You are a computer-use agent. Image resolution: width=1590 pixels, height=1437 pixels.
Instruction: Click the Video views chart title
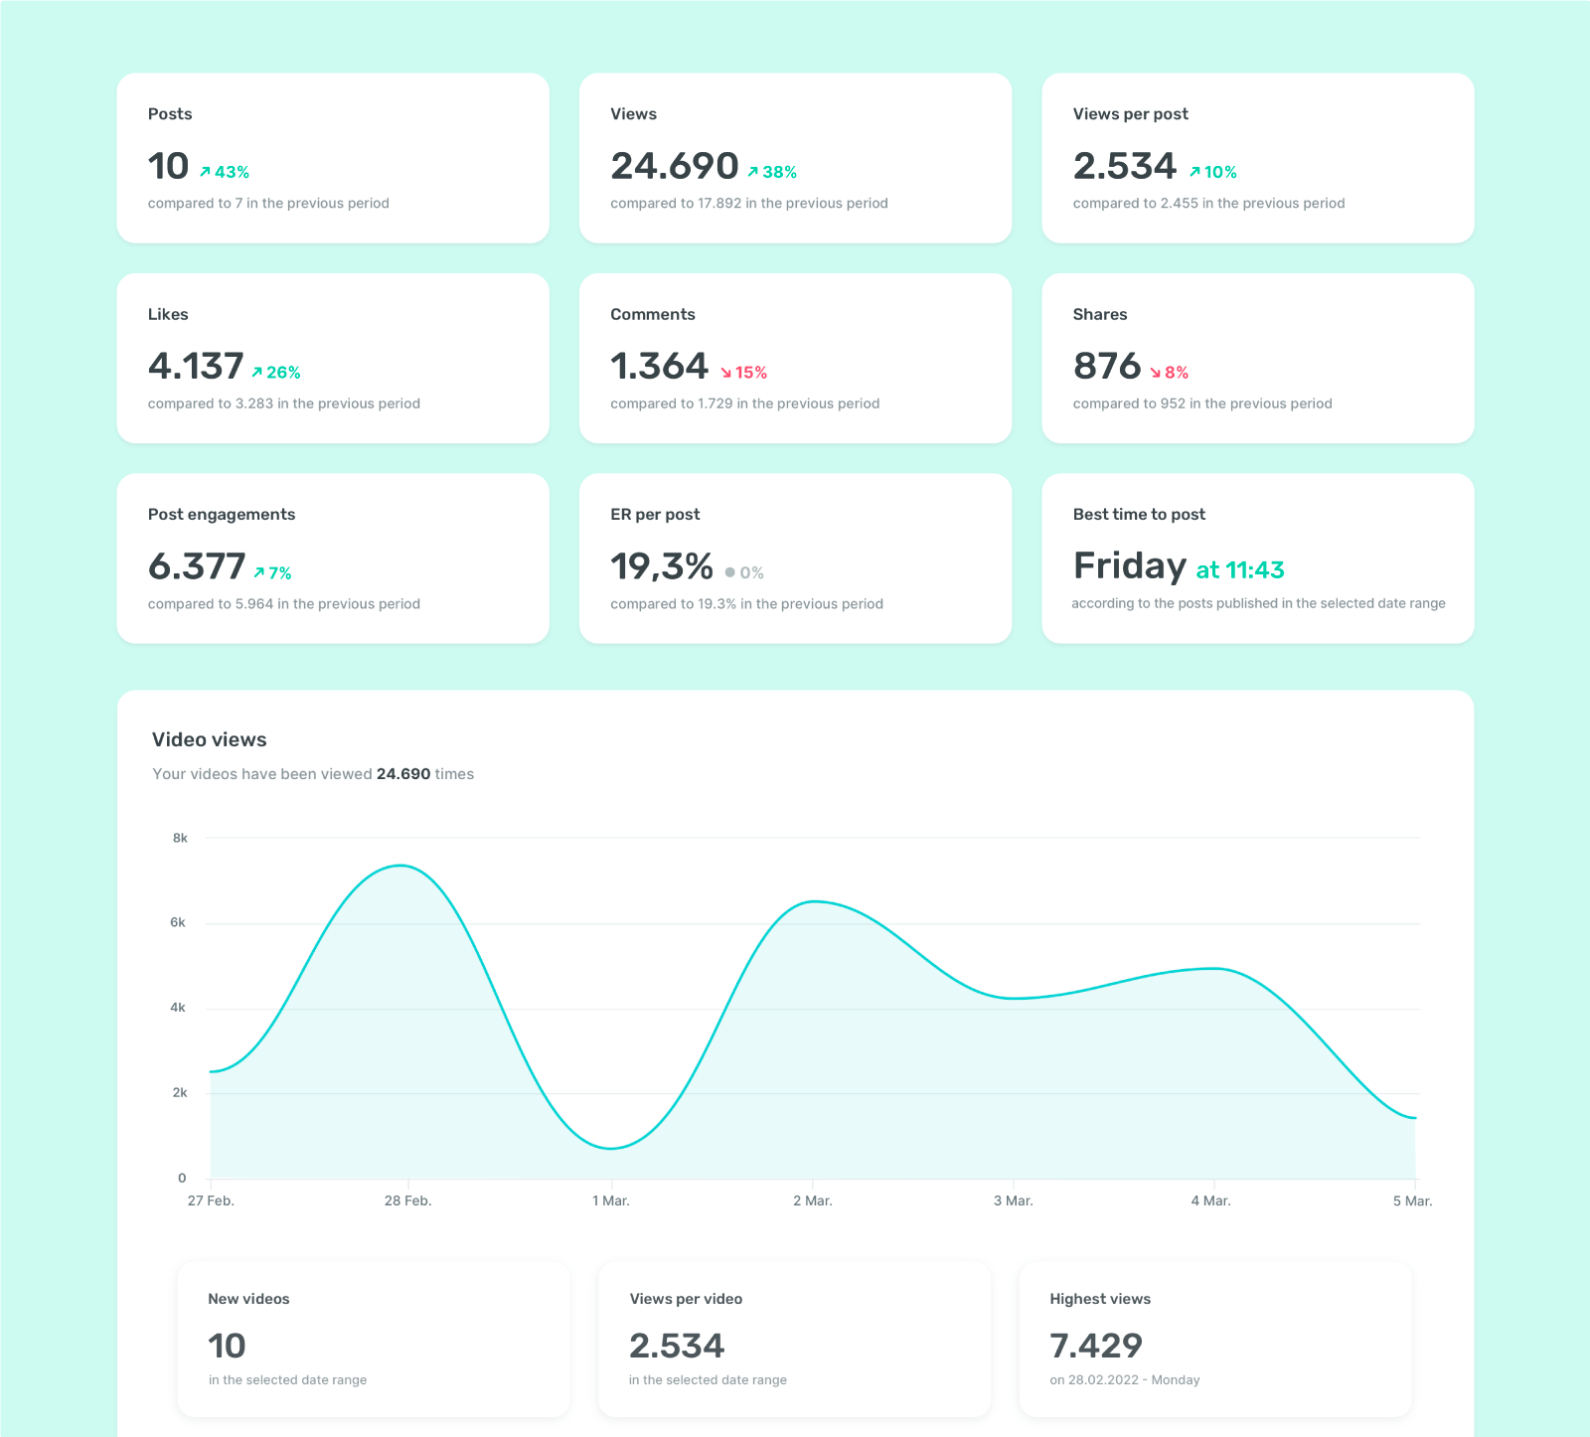(x=209, y=739)
